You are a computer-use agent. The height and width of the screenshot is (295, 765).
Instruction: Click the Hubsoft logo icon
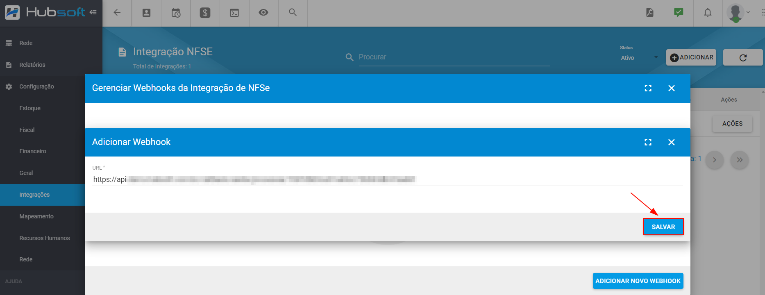(x=12, y=12)
